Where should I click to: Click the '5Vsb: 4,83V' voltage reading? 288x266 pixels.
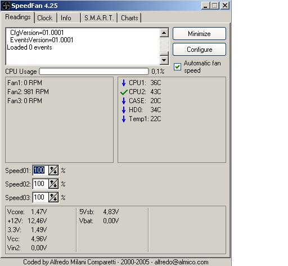(99, 212)
